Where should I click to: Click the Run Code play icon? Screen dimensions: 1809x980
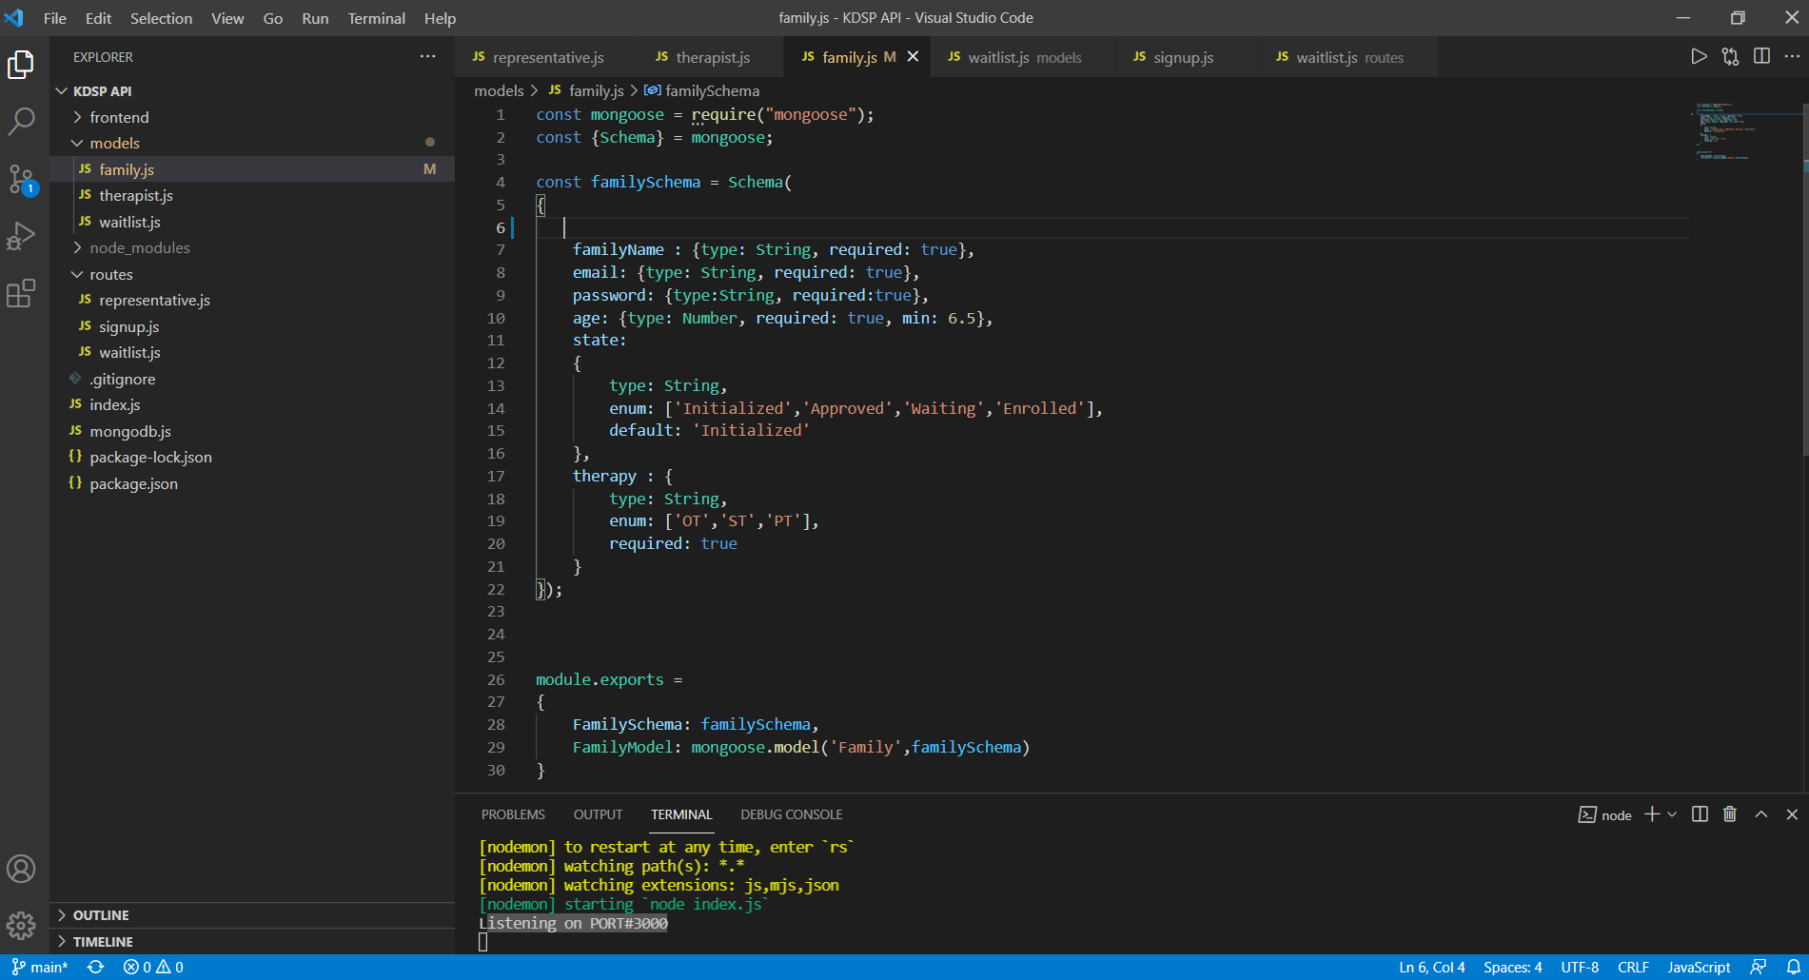pos(1699,57)
